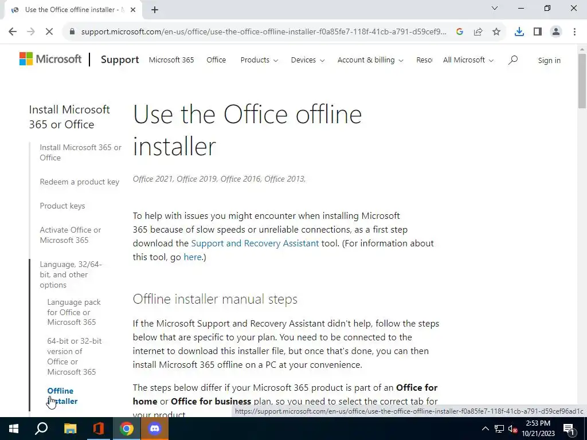The width and height of the screenshot is (587, 440).
Task: Click the Resources nav item
Action: coord(424,60)
